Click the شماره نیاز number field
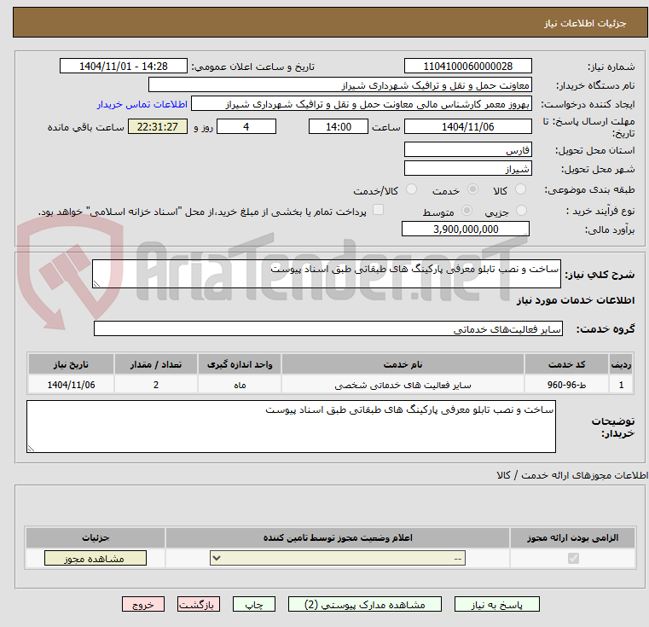649x627 pixels. pyautogui.click(x=467, y=66)
